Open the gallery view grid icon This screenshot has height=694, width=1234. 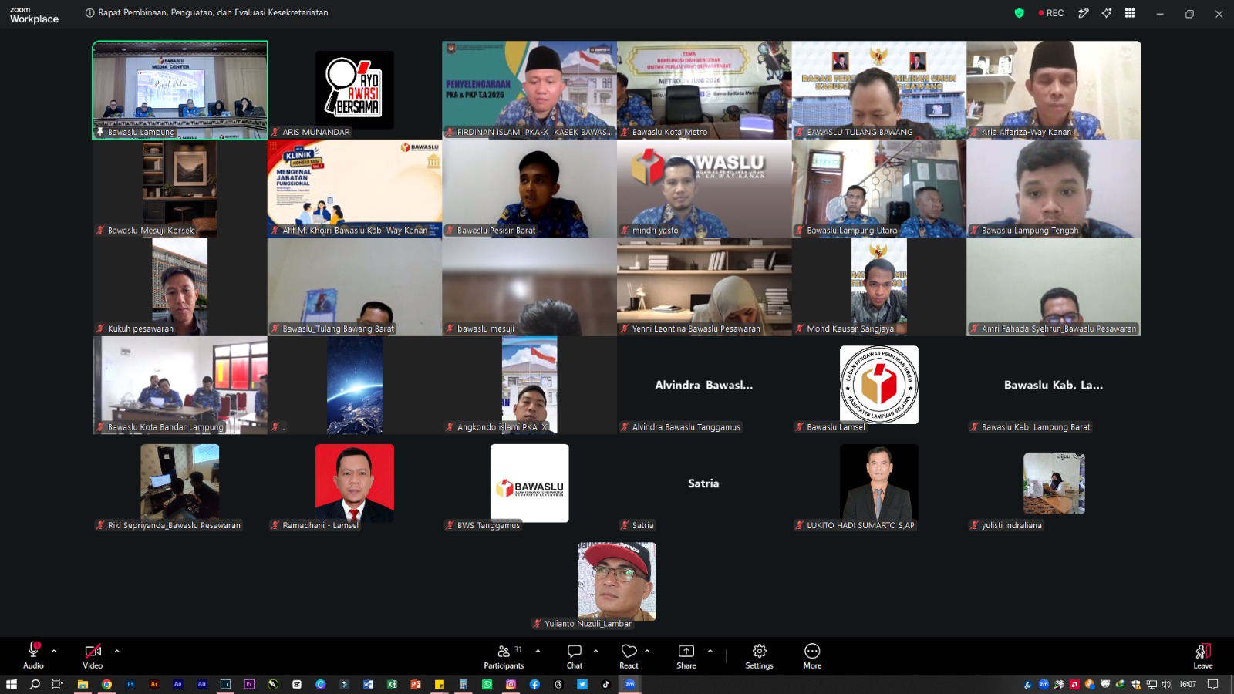click(1130, 13)
